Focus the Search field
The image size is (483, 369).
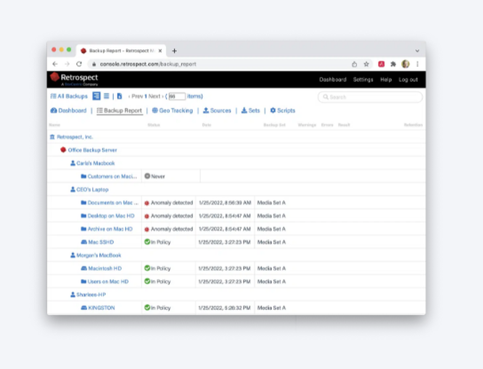pos(370,97)
